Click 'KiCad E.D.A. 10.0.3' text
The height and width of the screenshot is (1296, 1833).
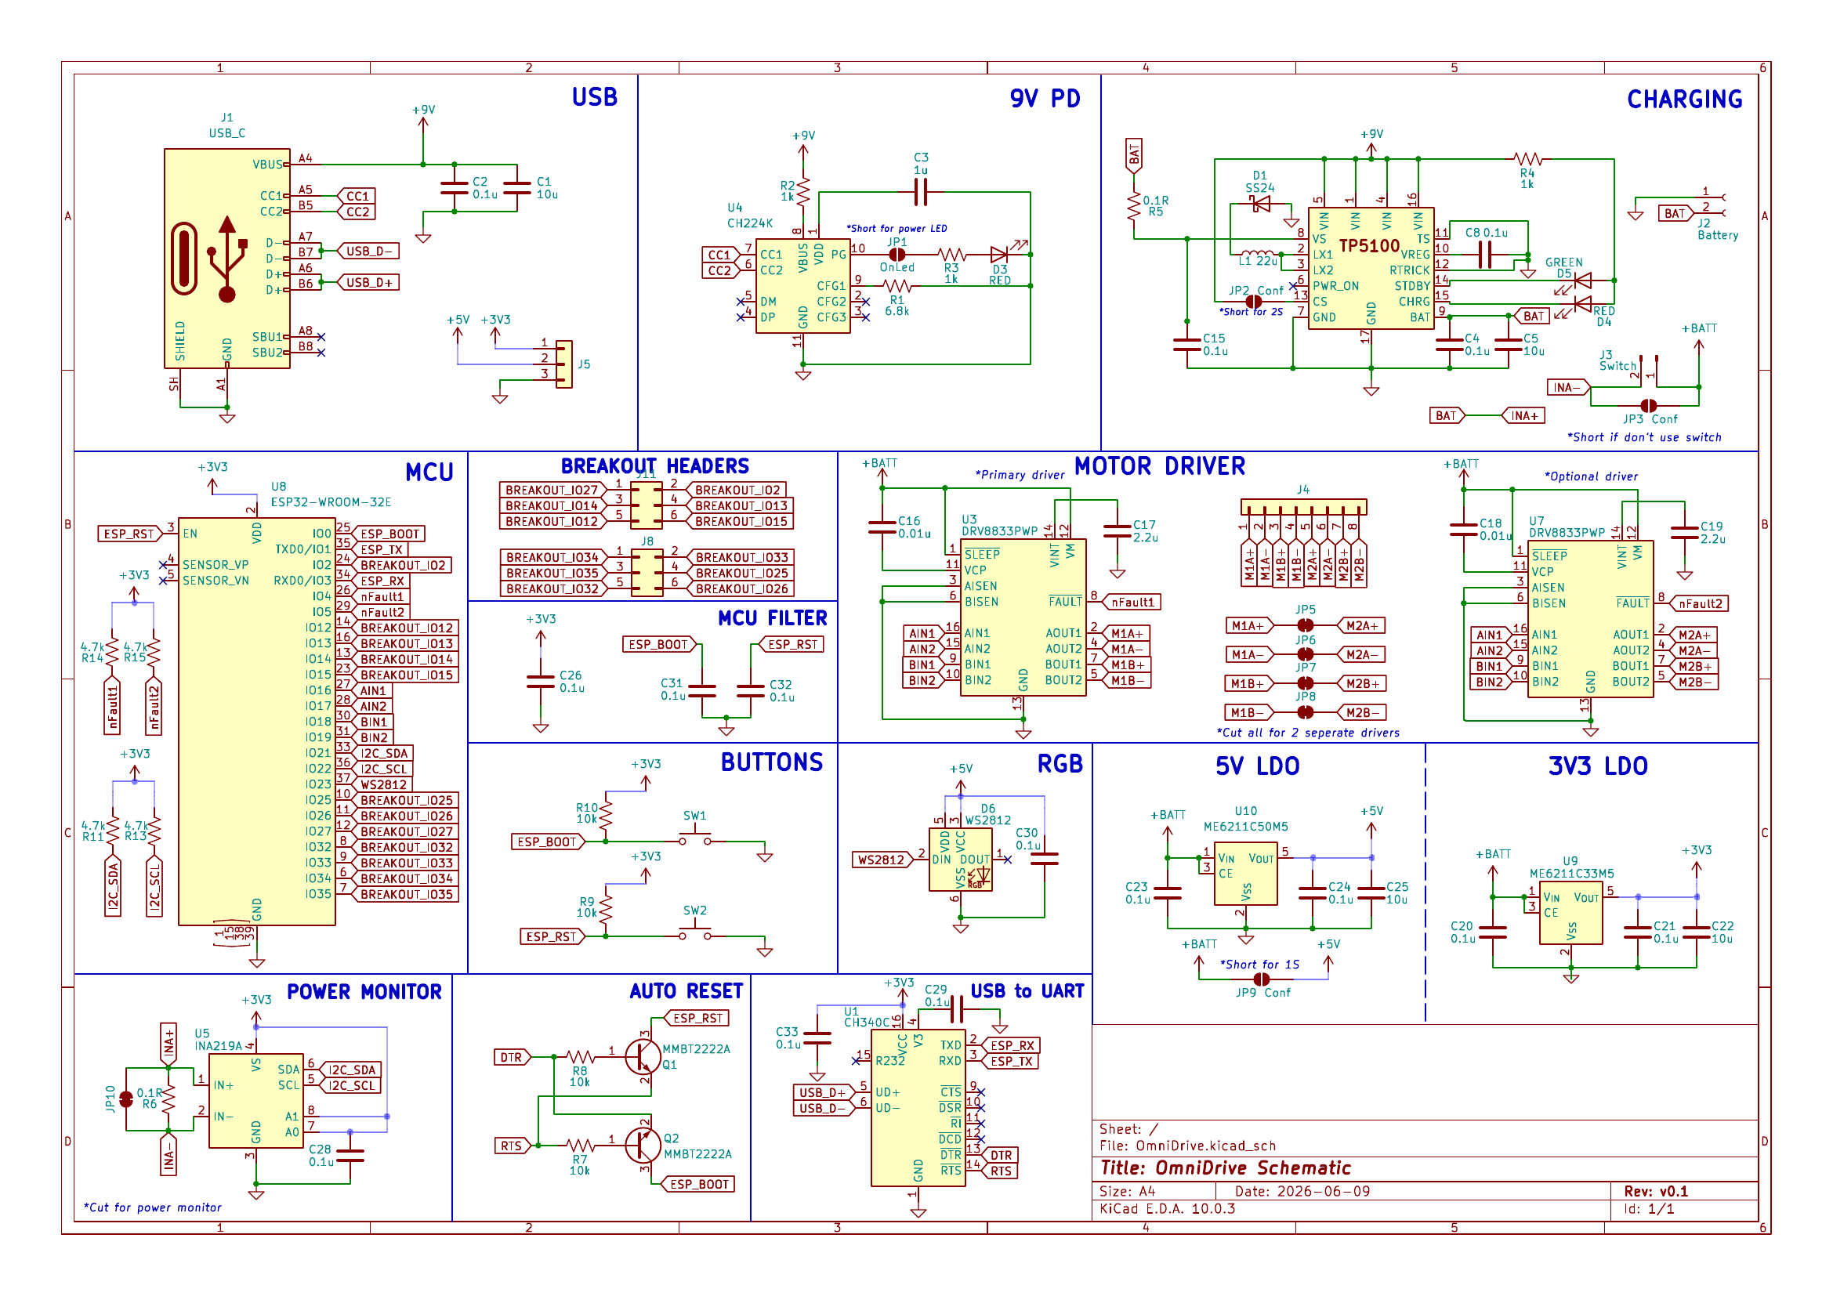tap(1167, 1208)
